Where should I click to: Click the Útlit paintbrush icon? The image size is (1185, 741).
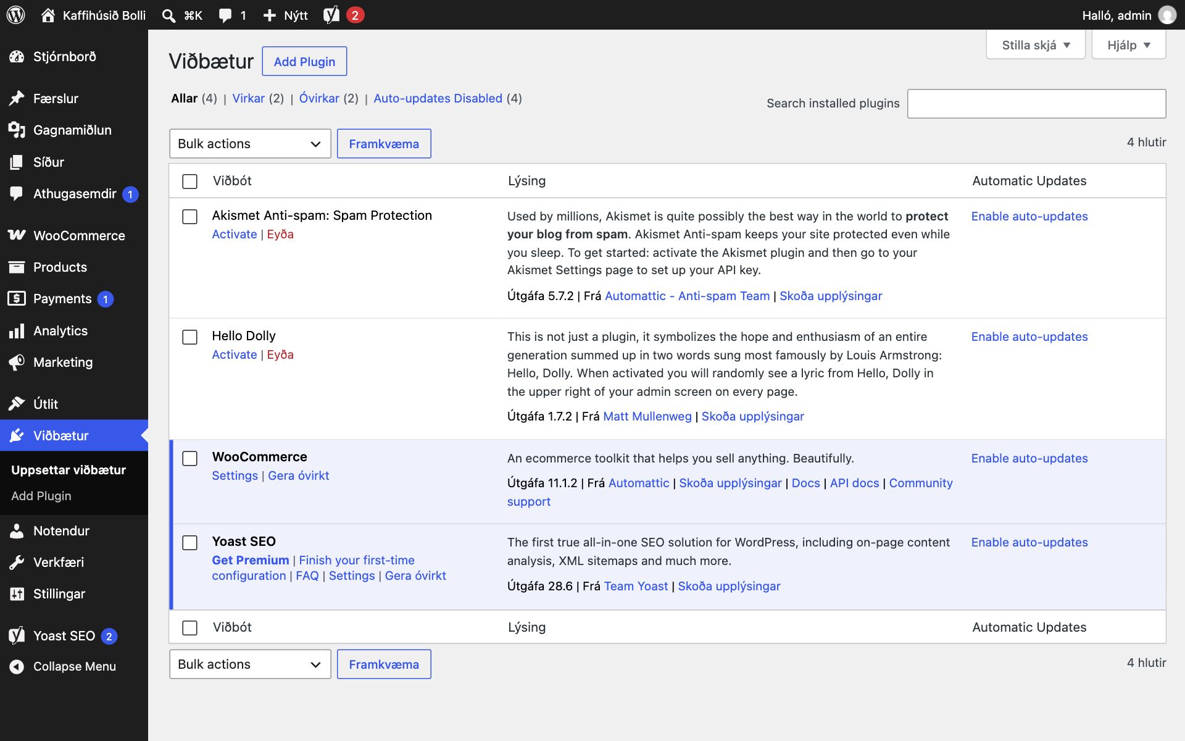pyautogui.click(x=17, y=404)
